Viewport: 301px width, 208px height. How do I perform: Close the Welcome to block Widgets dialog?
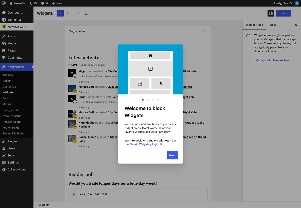coord(178,49)
